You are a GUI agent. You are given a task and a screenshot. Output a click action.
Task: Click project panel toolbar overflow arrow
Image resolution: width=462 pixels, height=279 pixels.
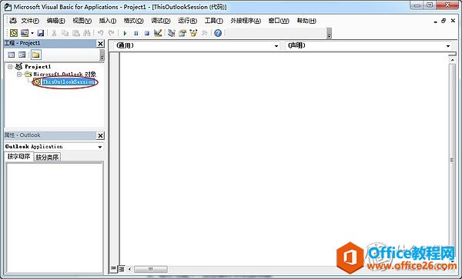pyautogui.click(x=102, y=55)
